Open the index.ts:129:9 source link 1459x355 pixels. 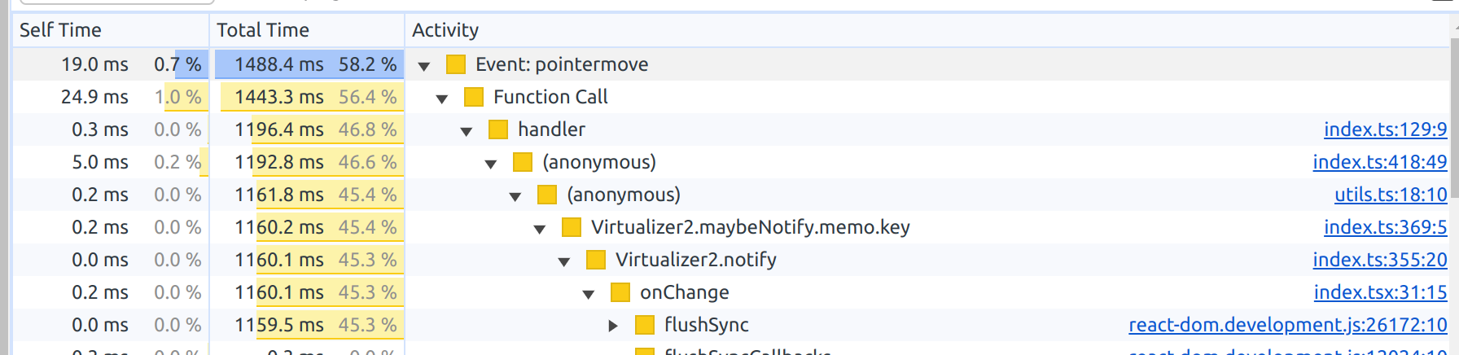pyautogui.click(x=1386, y=129)
